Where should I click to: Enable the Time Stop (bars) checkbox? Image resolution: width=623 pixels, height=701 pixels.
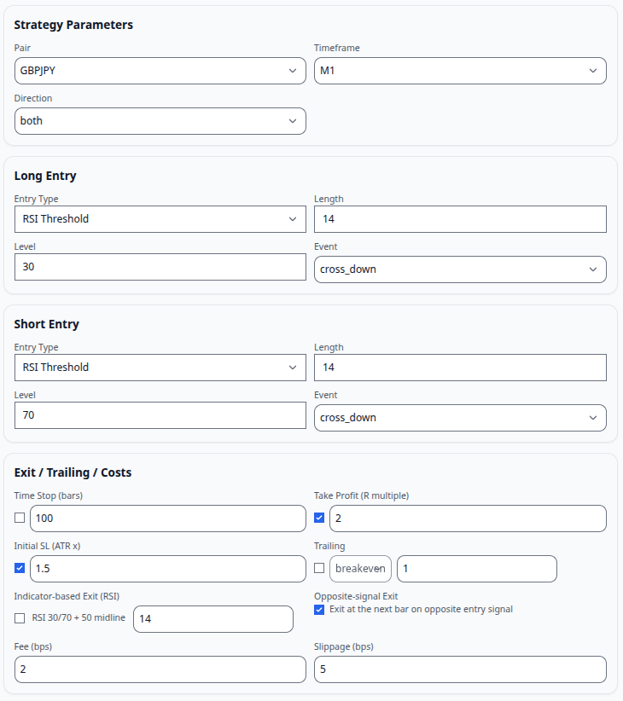point(20,518)
